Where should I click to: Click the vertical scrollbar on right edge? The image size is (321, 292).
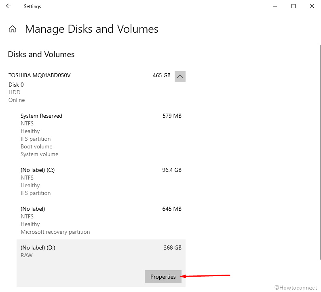320,152
